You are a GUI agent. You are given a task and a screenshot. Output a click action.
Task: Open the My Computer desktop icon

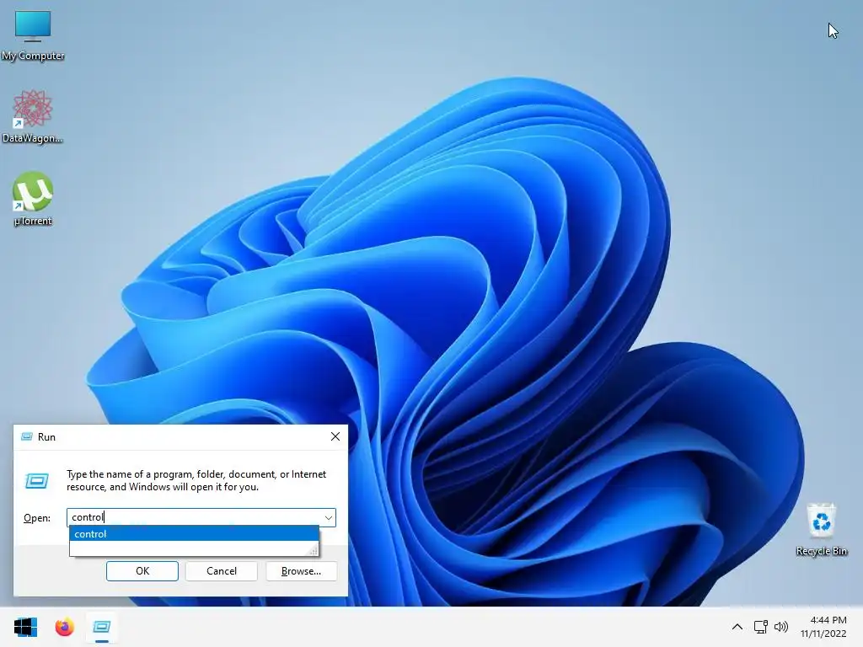(33, 35)
